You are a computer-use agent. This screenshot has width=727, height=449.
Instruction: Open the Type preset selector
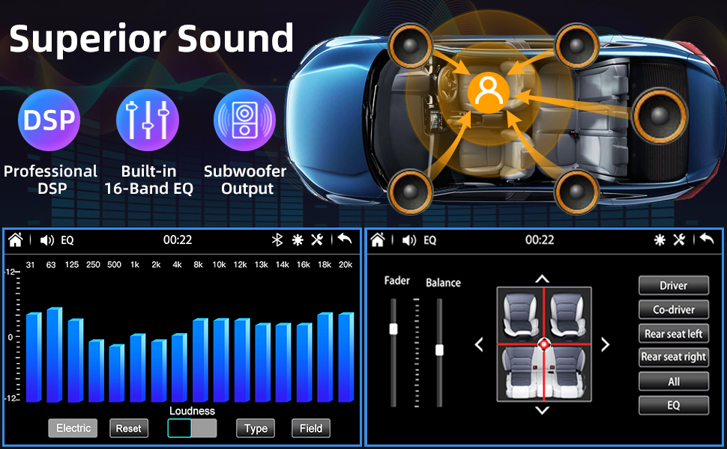(256, 428)
